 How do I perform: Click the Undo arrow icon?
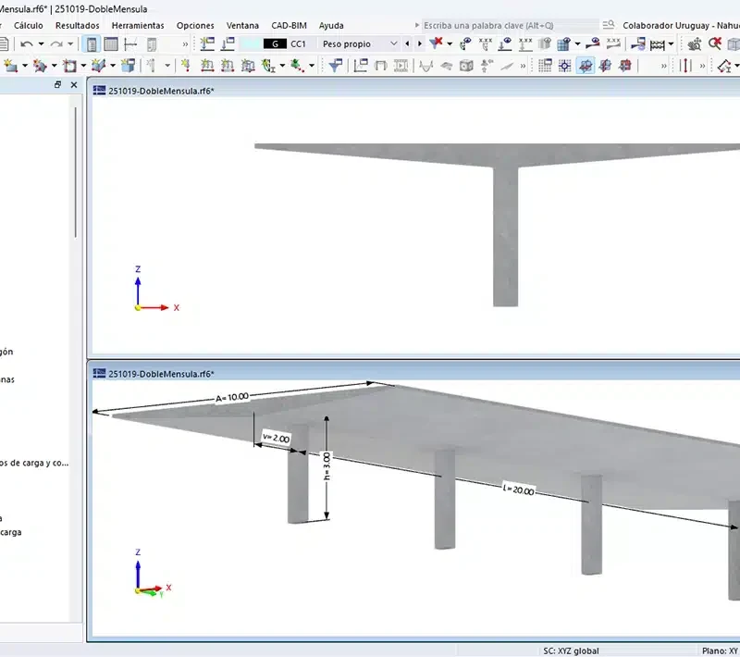(27, 44)
